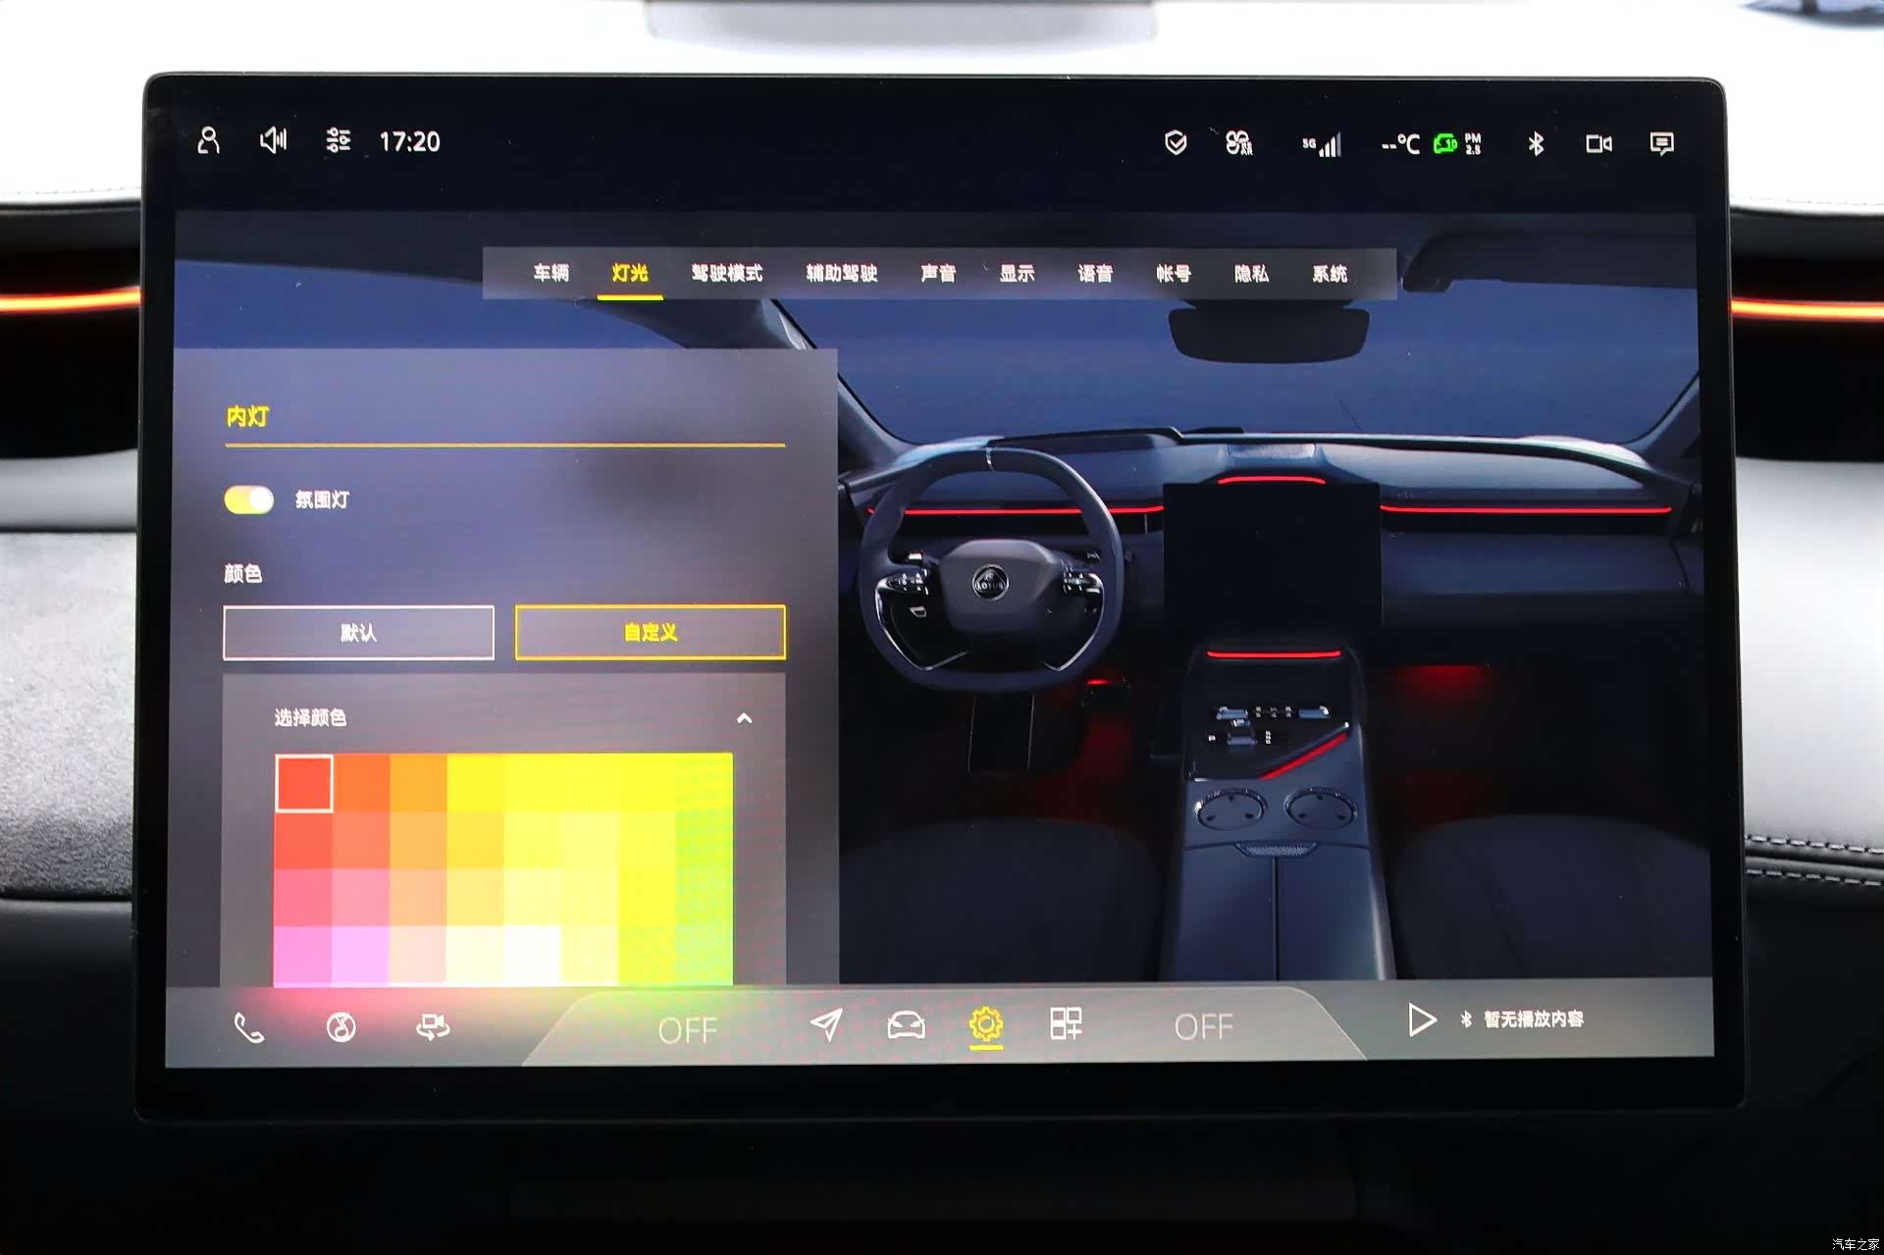Switch to the 显示 tab
The width and height of the screenshot is (1884, 1255).
point(1017,273)
